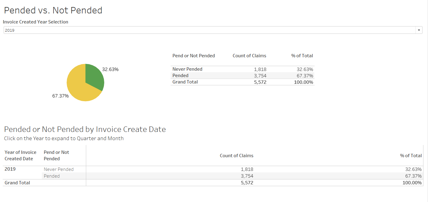Click Count of Claims header in summary table
Screen dimensions: 428x202
(x=249, y=56)
